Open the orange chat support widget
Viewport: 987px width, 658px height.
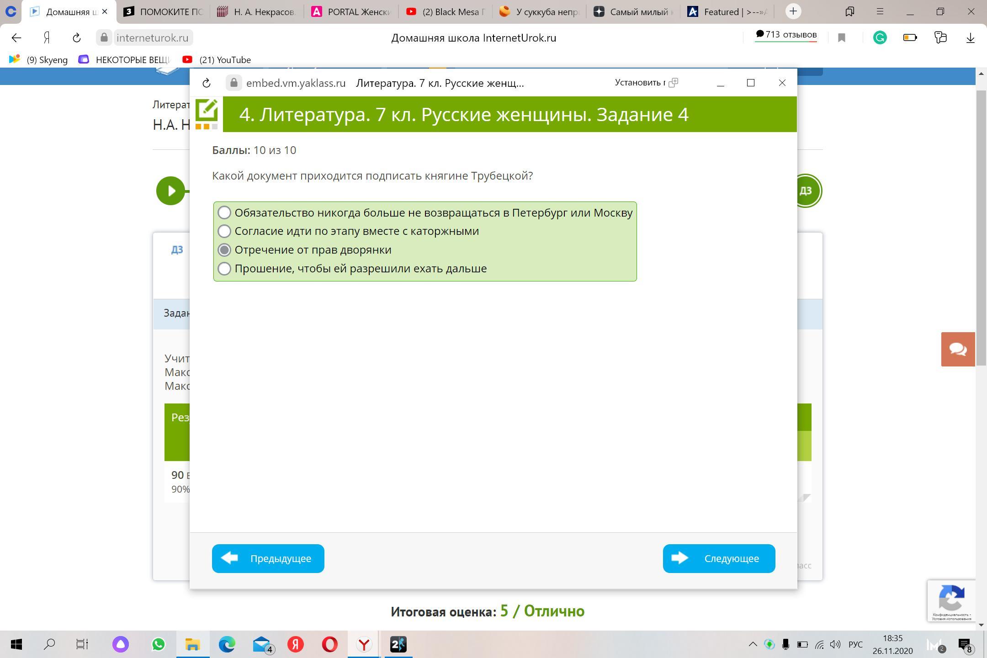click(x=957, y=350)
